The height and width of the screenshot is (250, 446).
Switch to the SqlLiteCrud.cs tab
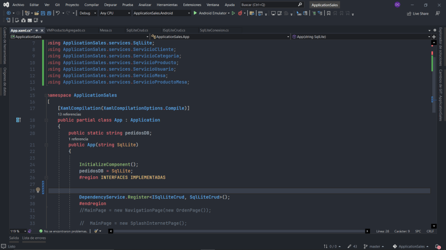[137, 30]
